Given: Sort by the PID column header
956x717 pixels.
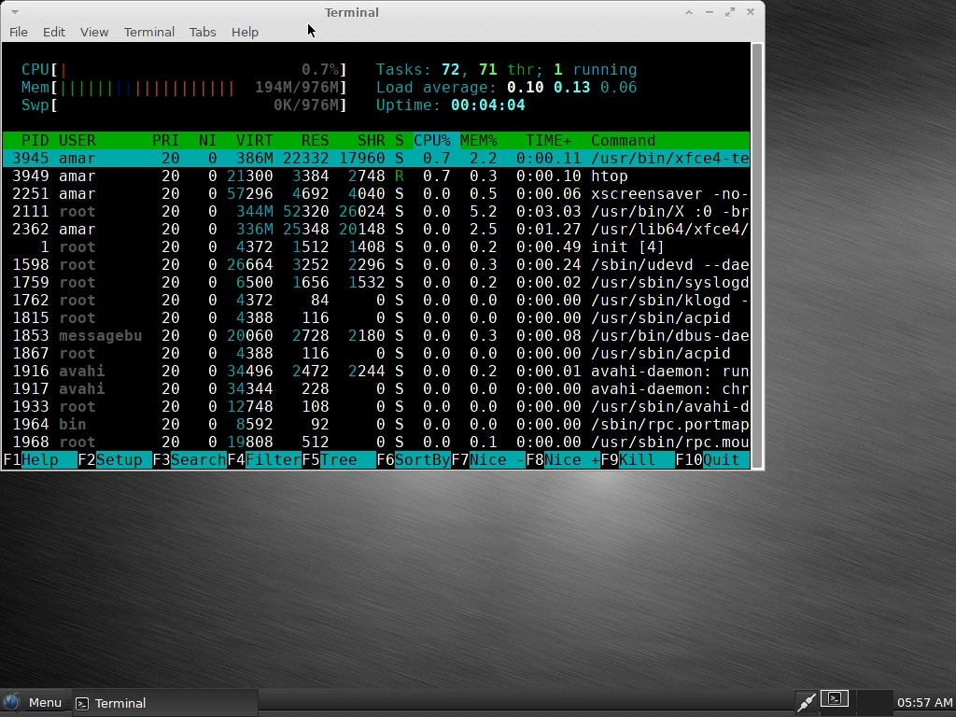Looking at the screenshot, I should coord(35,141).
